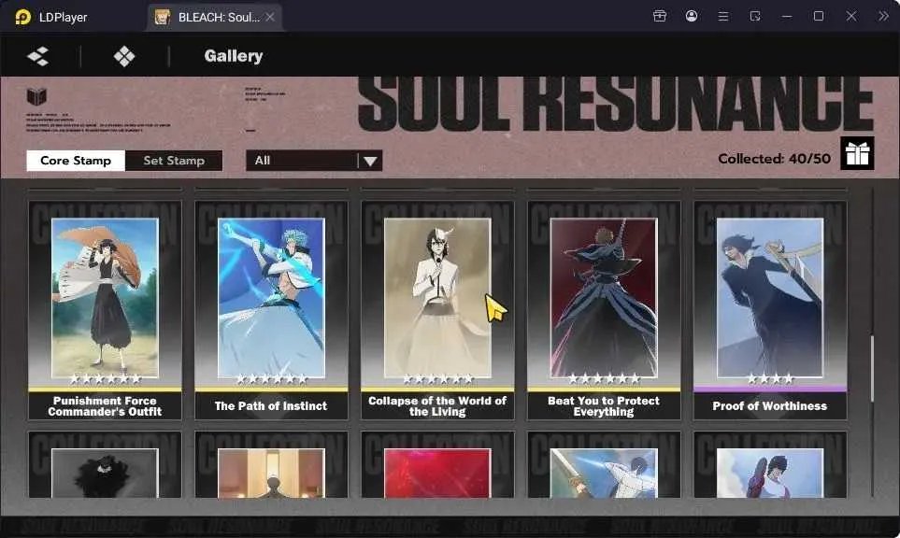Click the LDPlayer window resize/rotate icon

(x=755, y=16)
